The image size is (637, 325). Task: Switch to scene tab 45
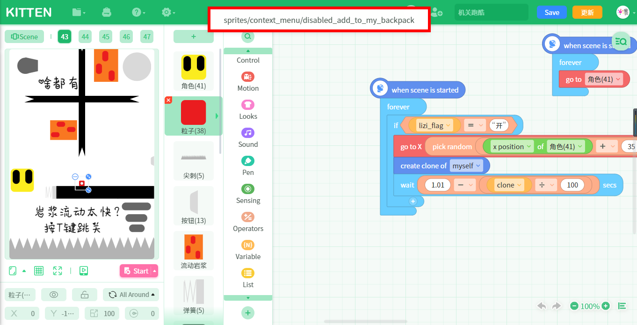[106, 36]
